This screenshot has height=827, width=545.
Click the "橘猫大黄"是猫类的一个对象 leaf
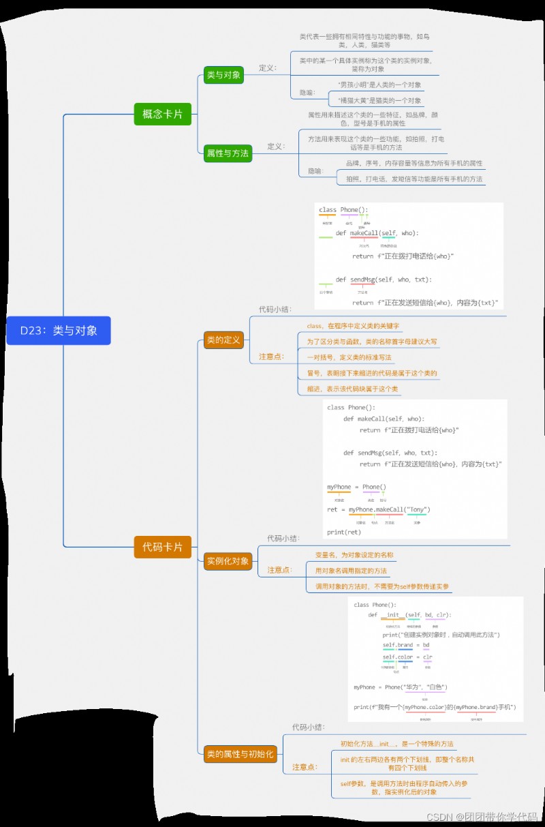tap(379, 100)
